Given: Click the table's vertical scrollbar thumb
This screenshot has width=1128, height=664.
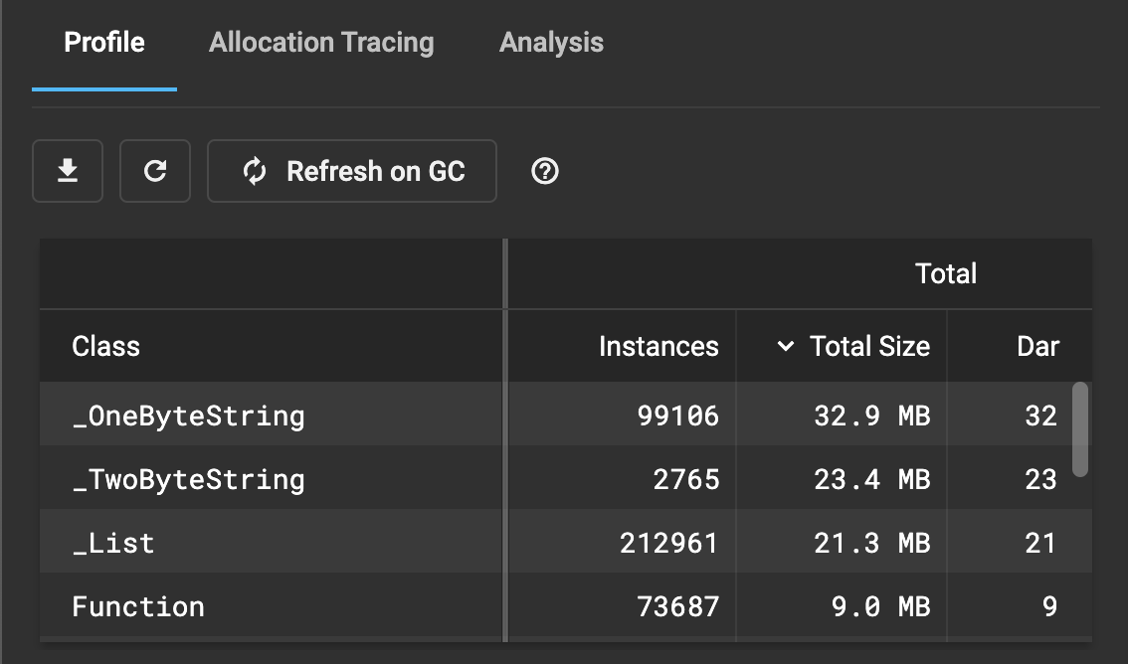Looking at the screenshot, I should [1080, 428].
